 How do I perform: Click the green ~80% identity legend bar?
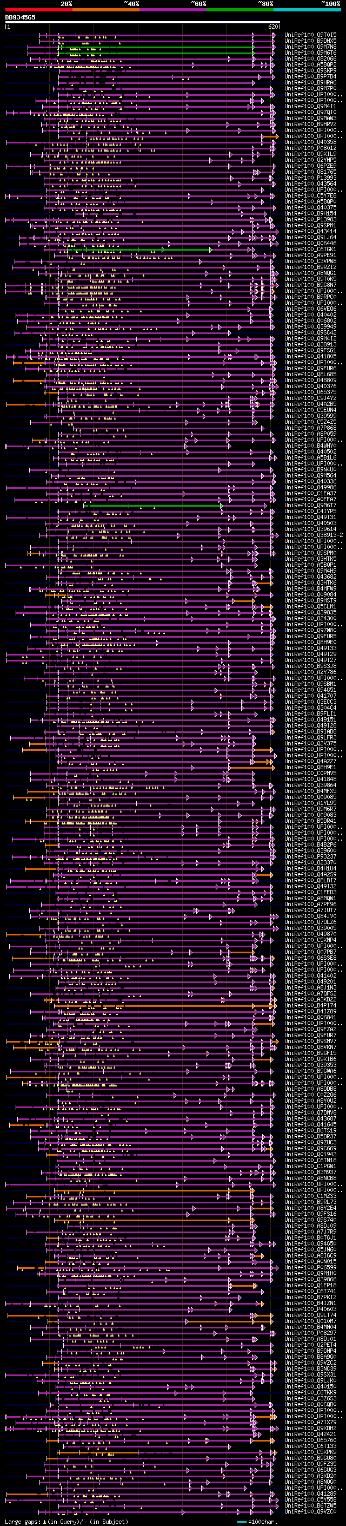[x=240, y=10]
